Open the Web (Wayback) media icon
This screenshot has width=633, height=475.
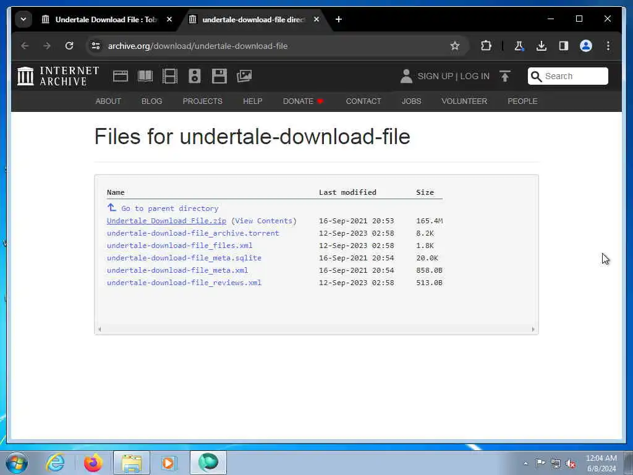(x=121, y=76)
